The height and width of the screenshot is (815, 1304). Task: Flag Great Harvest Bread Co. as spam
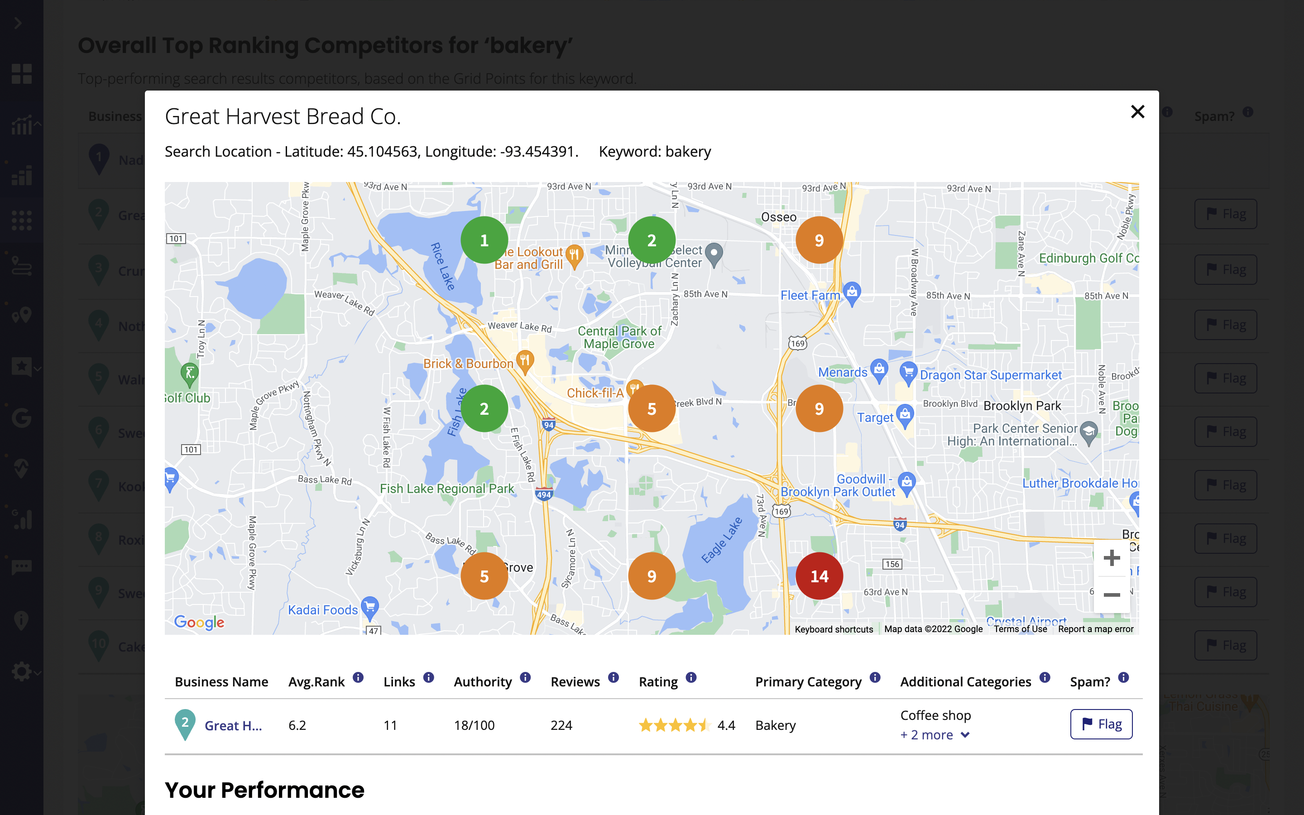pos(1101,724)
